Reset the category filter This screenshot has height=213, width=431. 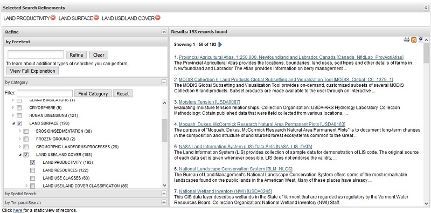pos(123,93)
